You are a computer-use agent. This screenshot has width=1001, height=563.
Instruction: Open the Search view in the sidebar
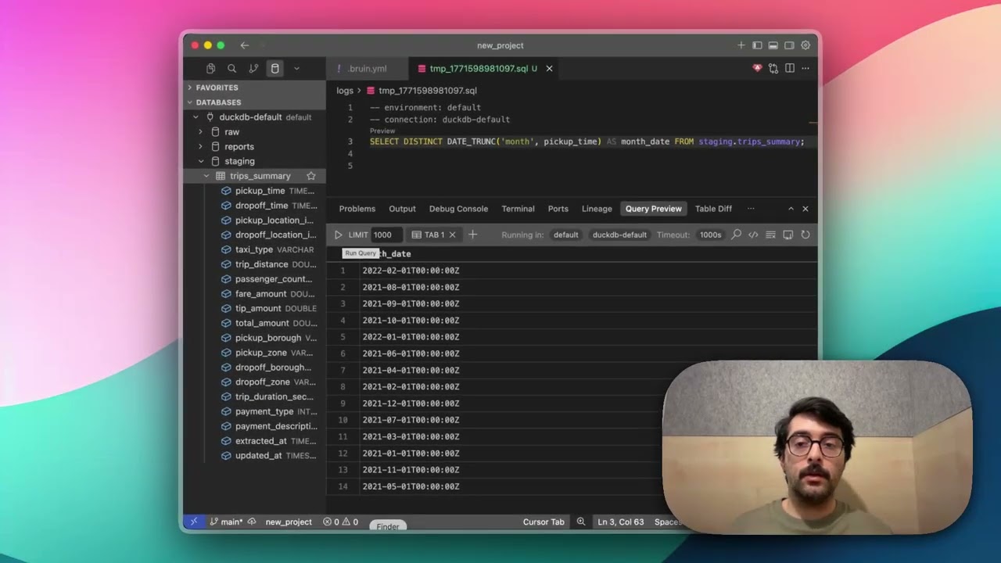coord(231,69)
